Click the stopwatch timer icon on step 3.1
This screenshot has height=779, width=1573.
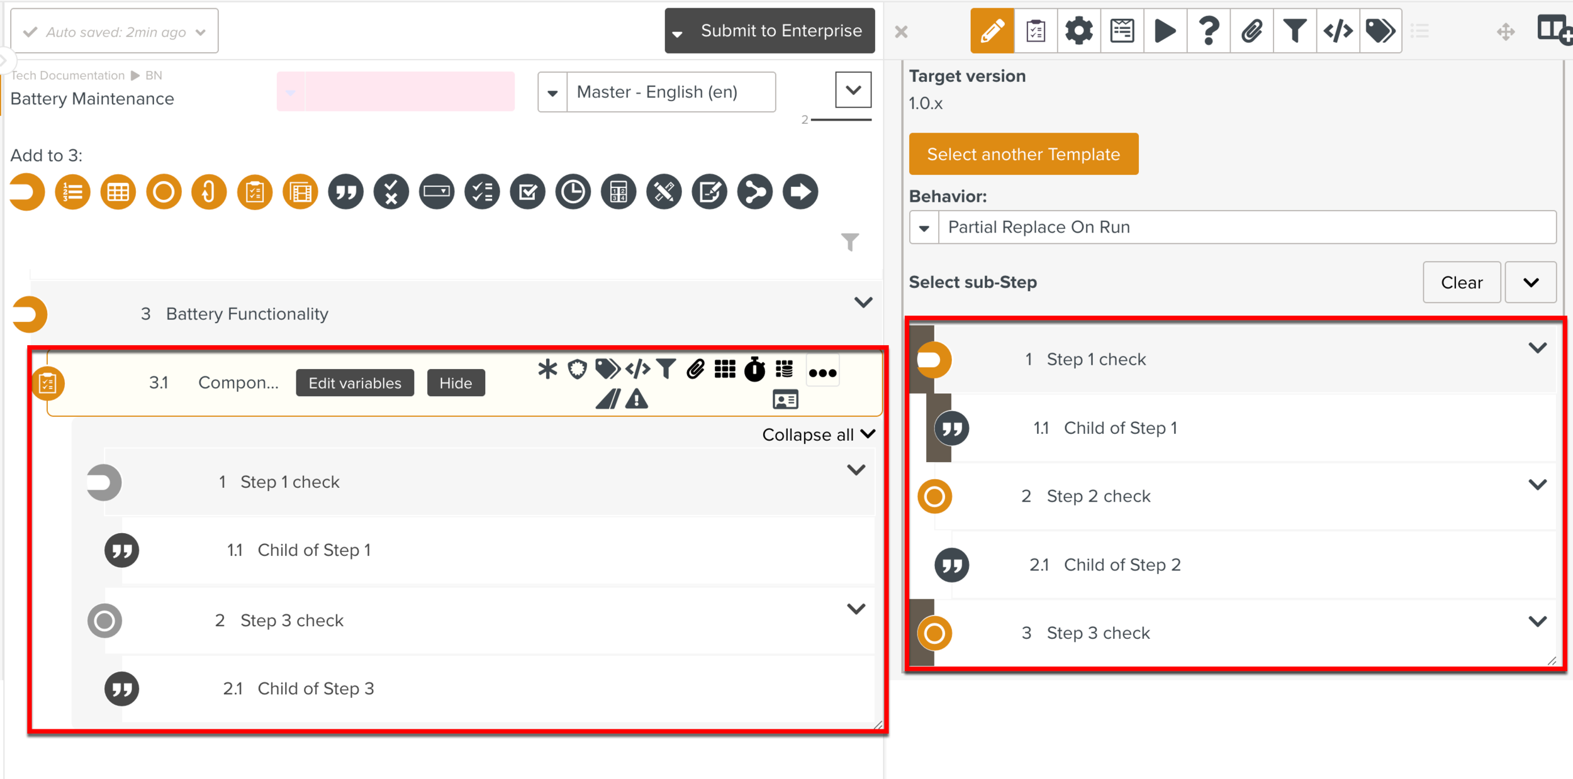(x=754, y=370)
